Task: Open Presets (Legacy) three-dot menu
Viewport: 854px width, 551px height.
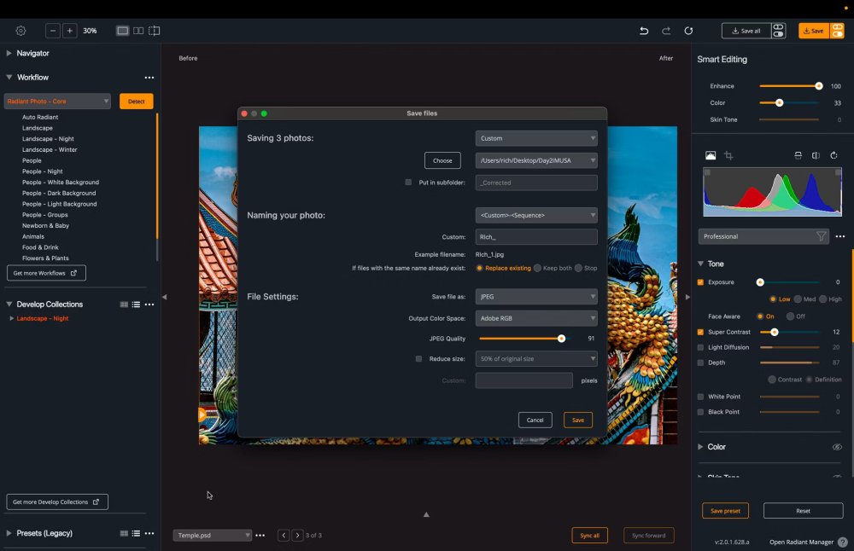Action: (149, 534)
